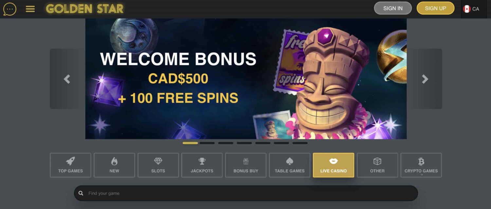The image size is (491, 209).
Task: Open the CA country selector
Action: tap(471, 9)
